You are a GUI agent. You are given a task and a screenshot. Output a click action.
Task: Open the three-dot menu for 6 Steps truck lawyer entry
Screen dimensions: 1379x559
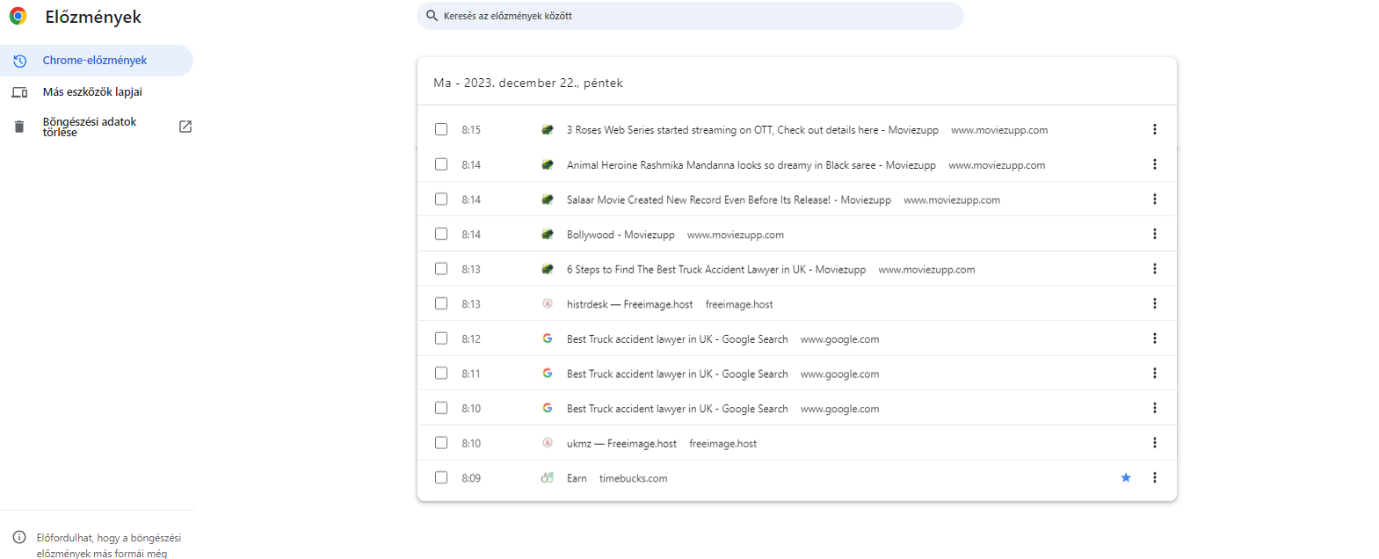pyautogui.click(x=1154, y=269)
